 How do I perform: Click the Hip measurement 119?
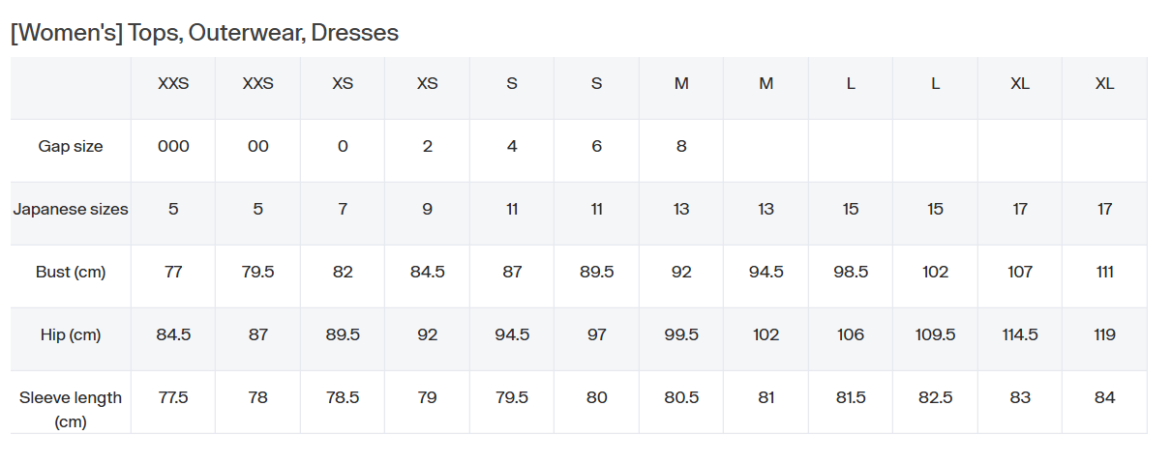(x=1104, y=334)
